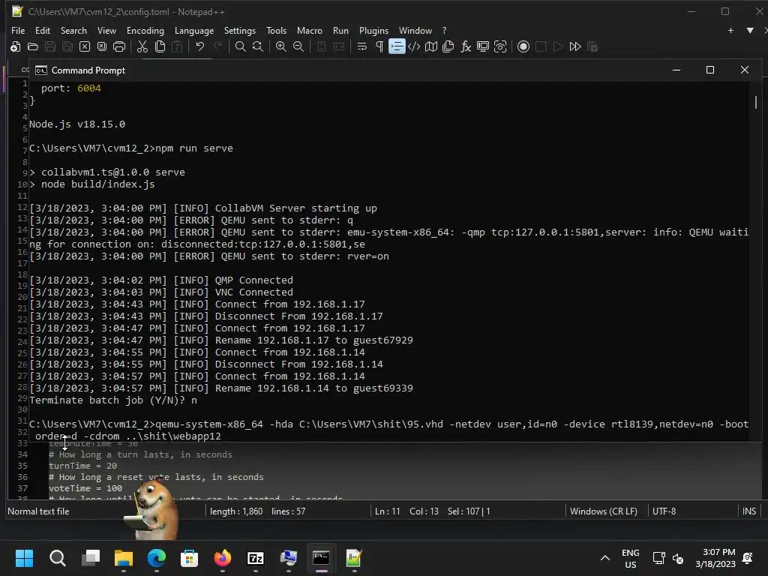
Task: Toggle Show All Characters pilcrow icon
Action: (379, 46)
